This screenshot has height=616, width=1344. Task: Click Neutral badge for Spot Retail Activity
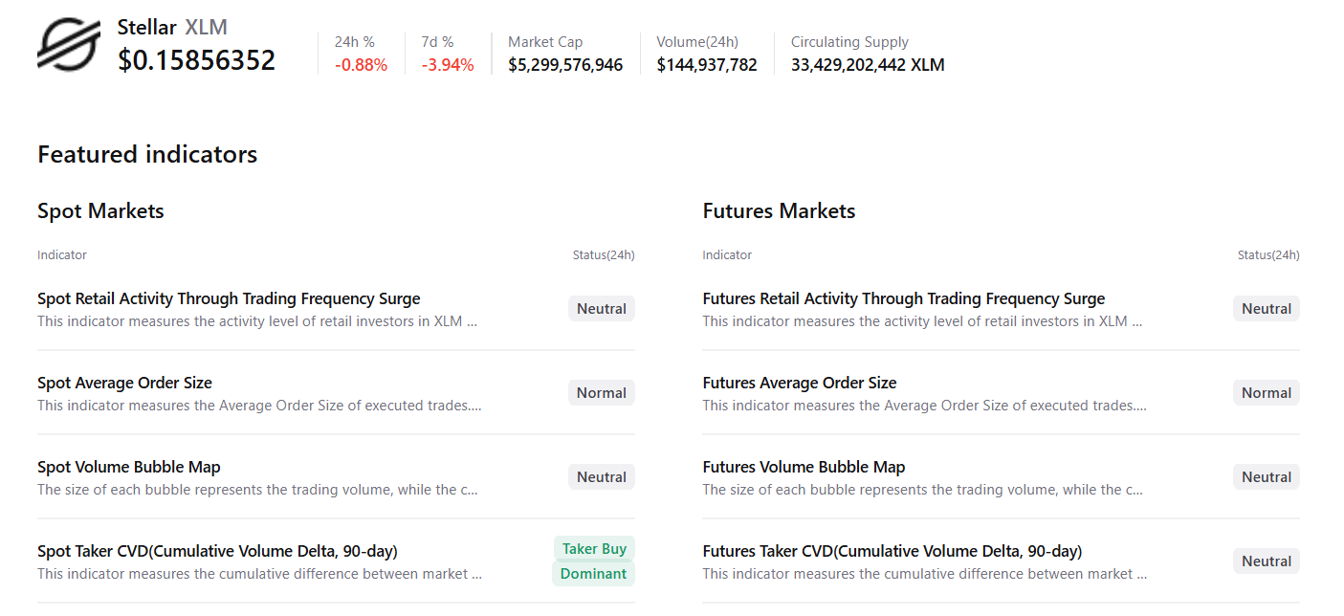(602, 309)
